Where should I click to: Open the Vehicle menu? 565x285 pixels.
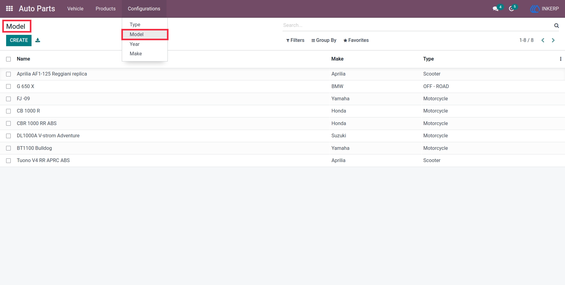75,9
